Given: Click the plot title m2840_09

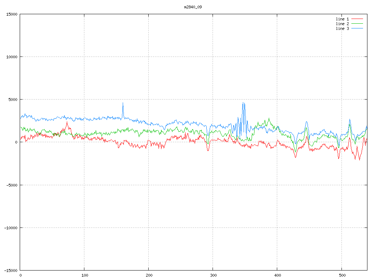Looking at the screenshot, I should click(193, 7).
